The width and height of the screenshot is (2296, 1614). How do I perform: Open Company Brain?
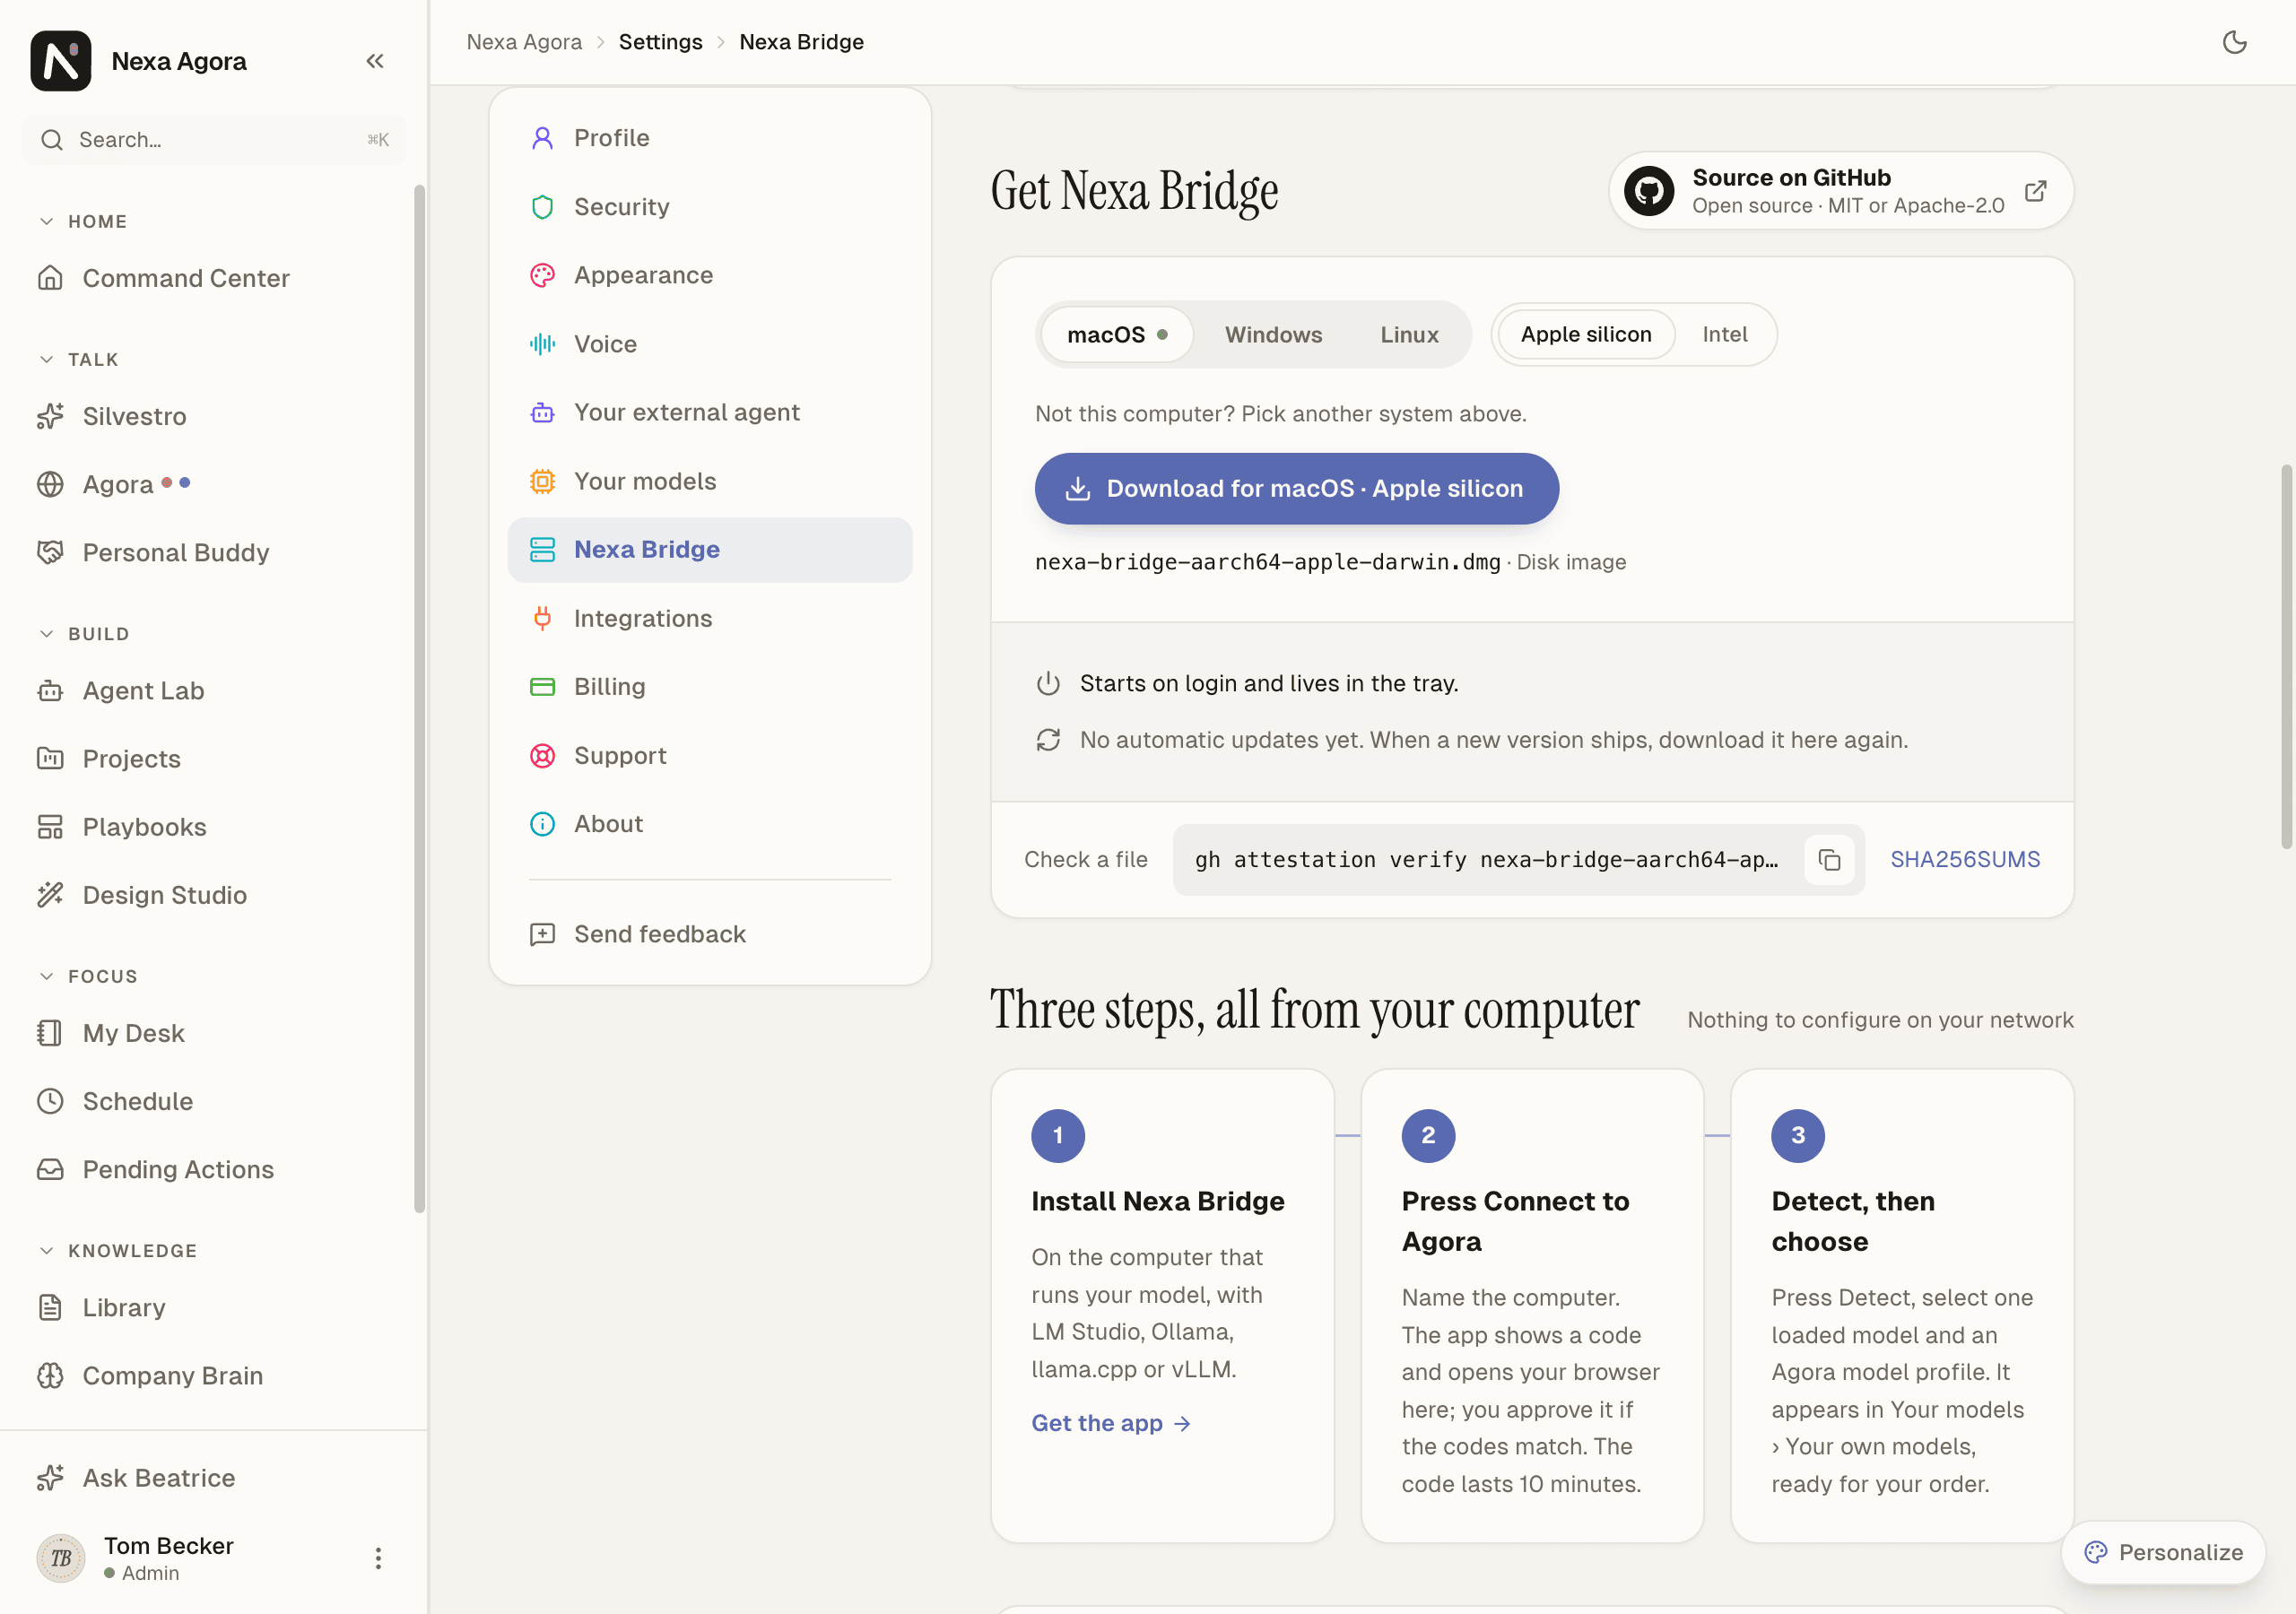(x=214, y=1376)
